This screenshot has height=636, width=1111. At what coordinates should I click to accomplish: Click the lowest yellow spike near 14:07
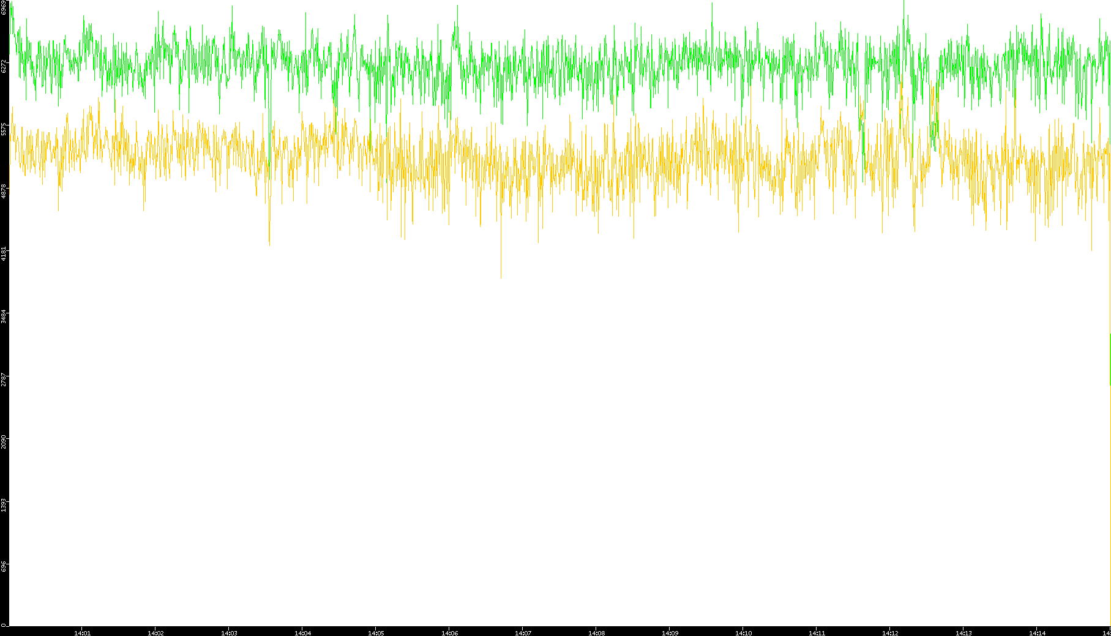click(501, 277)
